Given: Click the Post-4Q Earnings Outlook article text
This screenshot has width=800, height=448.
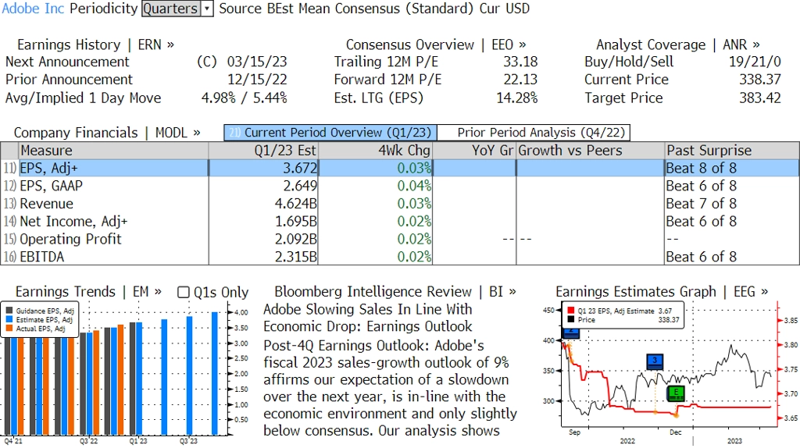Looking at the screenshot, I should (391, 388).
